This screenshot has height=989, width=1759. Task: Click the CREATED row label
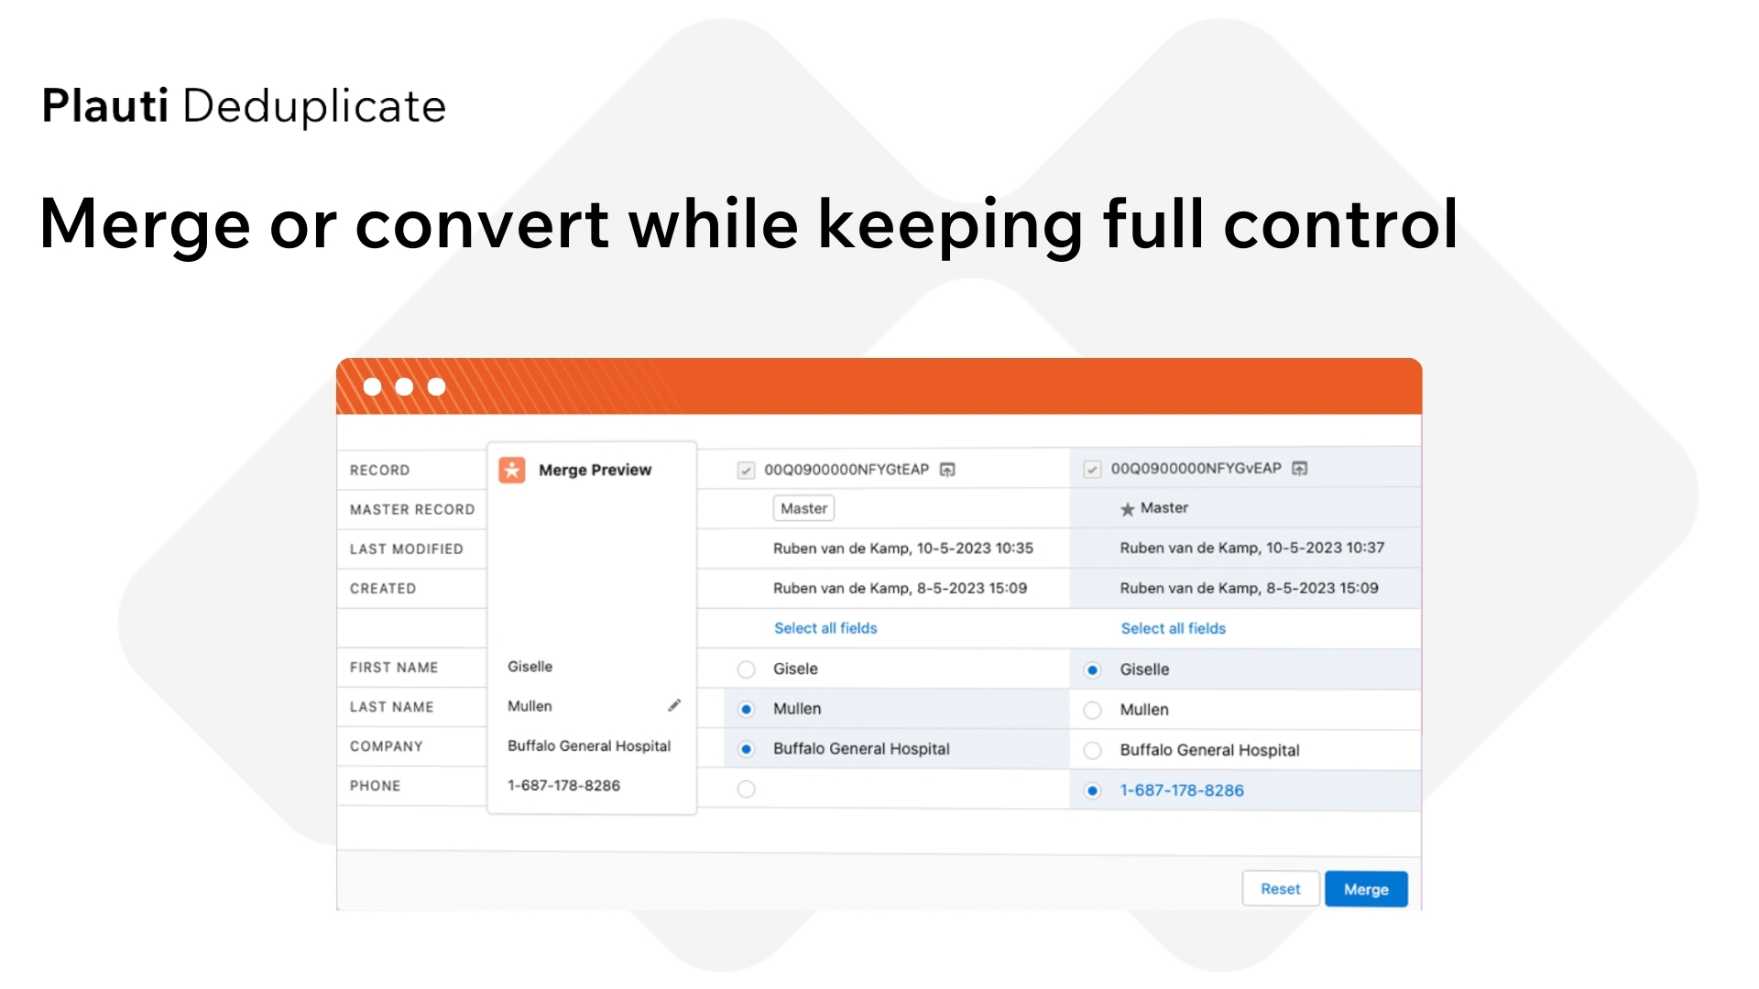tap(382, 589)
